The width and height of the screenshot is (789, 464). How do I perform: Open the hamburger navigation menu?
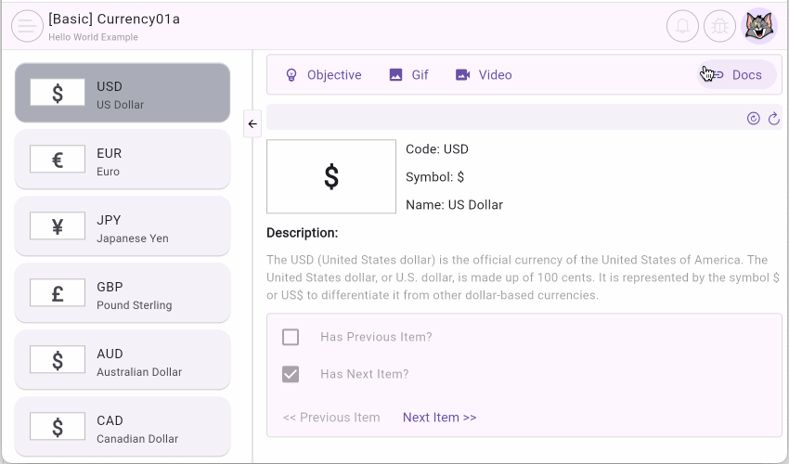pos(27,26)
